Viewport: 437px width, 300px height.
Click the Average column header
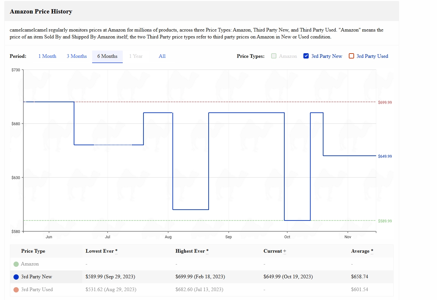pos(362,251)
